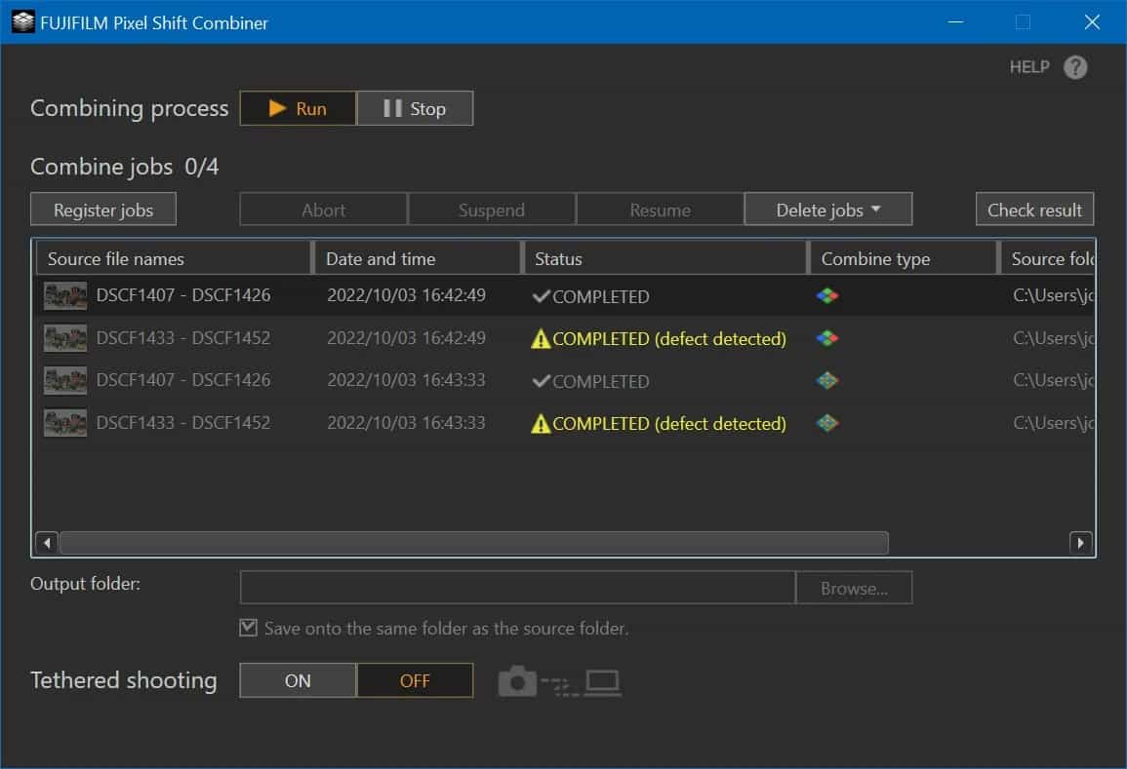
Task: Click the warning triangle on the 16:42:49 defect row
Action: (540, 339)
